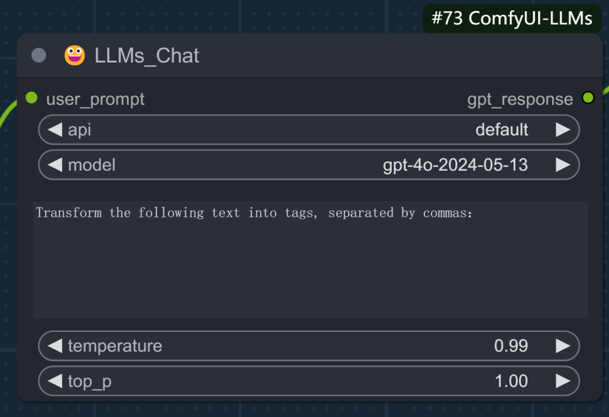Screen dimensions: 609x417
Task: Click the gpt_response green output connector
Action: click(588, 97)
